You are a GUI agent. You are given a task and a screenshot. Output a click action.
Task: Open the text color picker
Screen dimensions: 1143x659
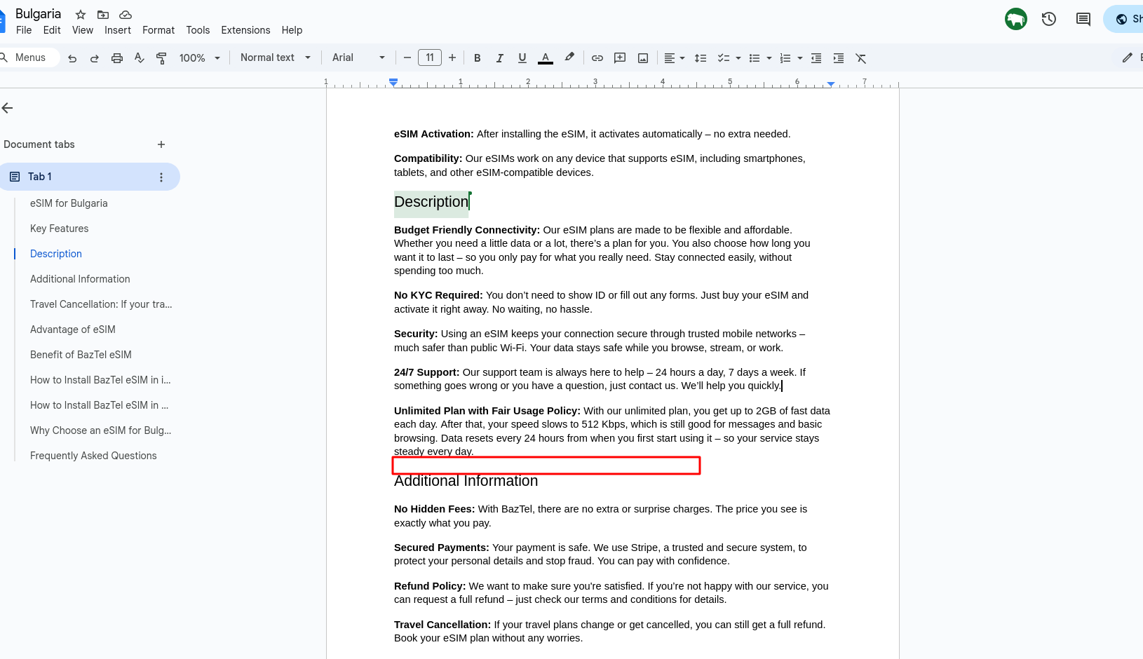[546, 58]
